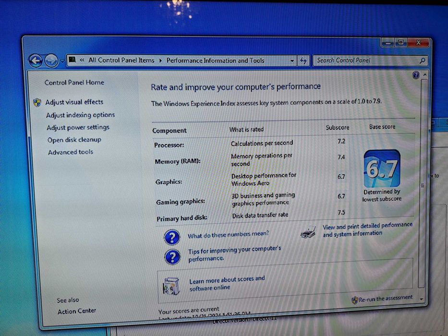Screen dimensions: 448x336
Task: Open Adjust indexing options
Action: (x=80, y=115)
